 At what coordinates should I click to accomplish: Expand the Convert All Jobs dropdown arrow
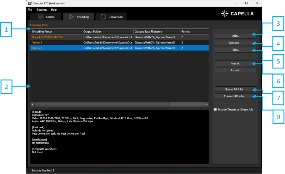click(x=255, y=96)
